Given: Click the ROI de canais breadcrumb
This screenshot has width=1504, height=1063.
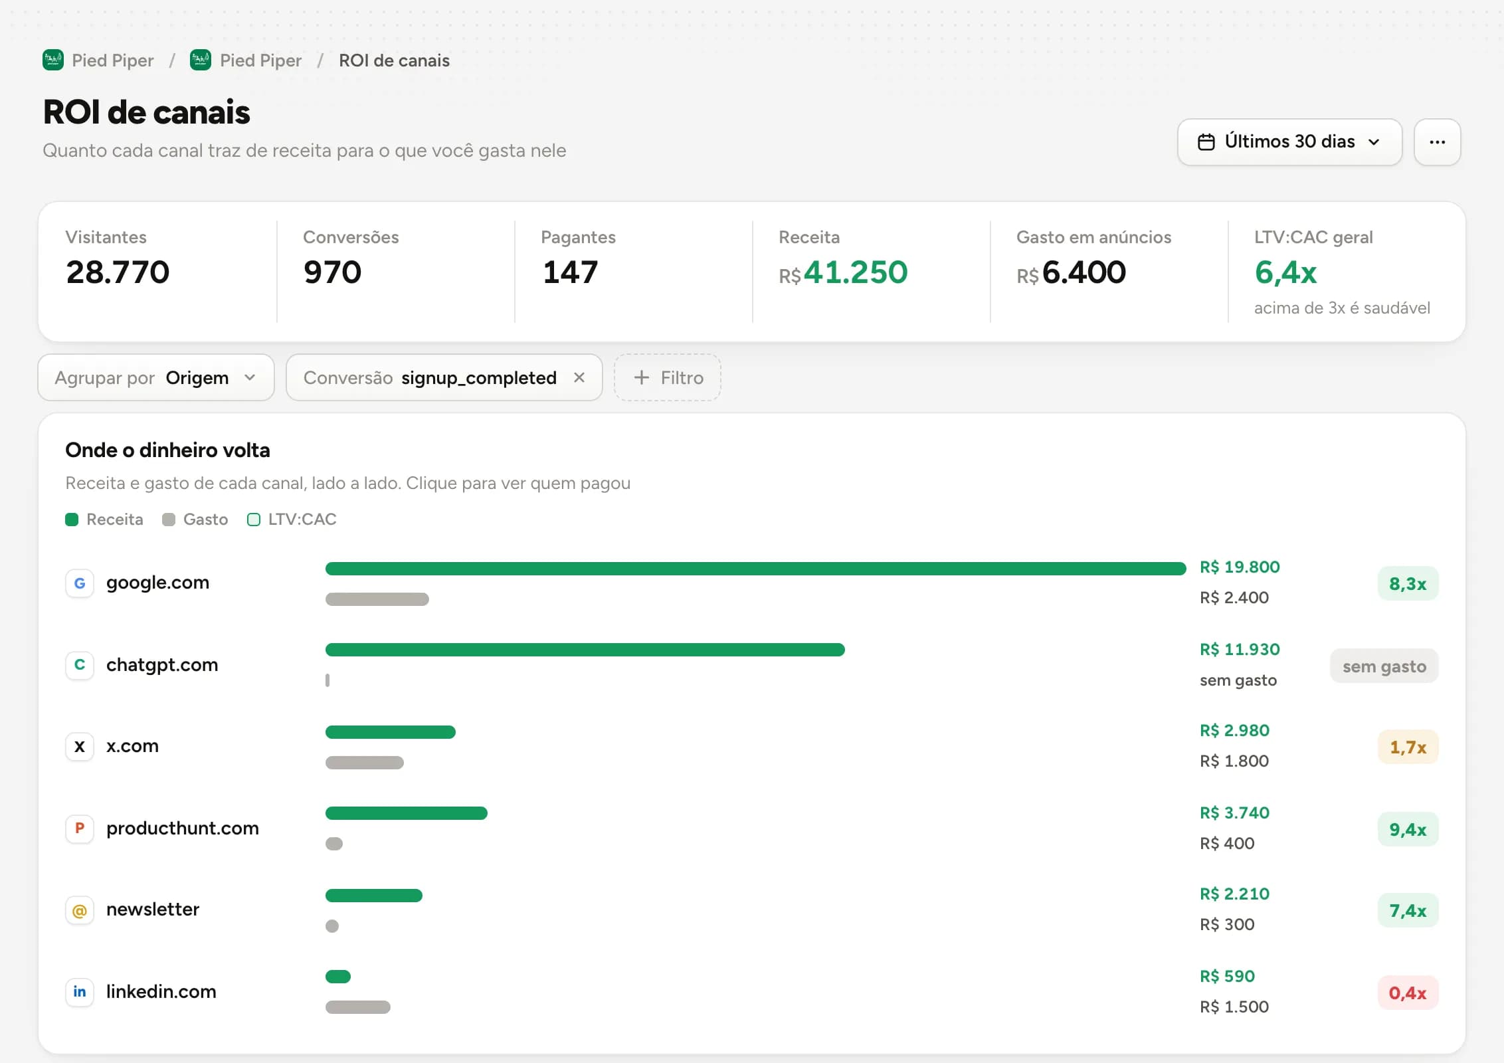Looking at the screenshot, I should pyautogui.click(x=394, y=60).
